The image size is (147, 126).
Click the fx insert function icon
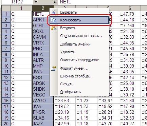(55, 2)
